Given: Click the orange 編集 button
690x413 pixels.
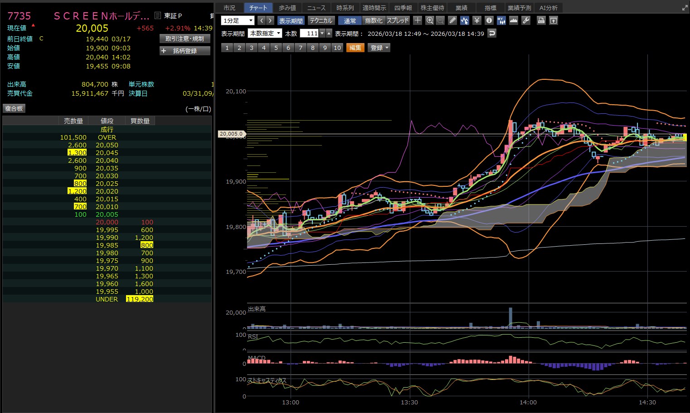Looking at the screenshot, I should click(x=355, y=48).
